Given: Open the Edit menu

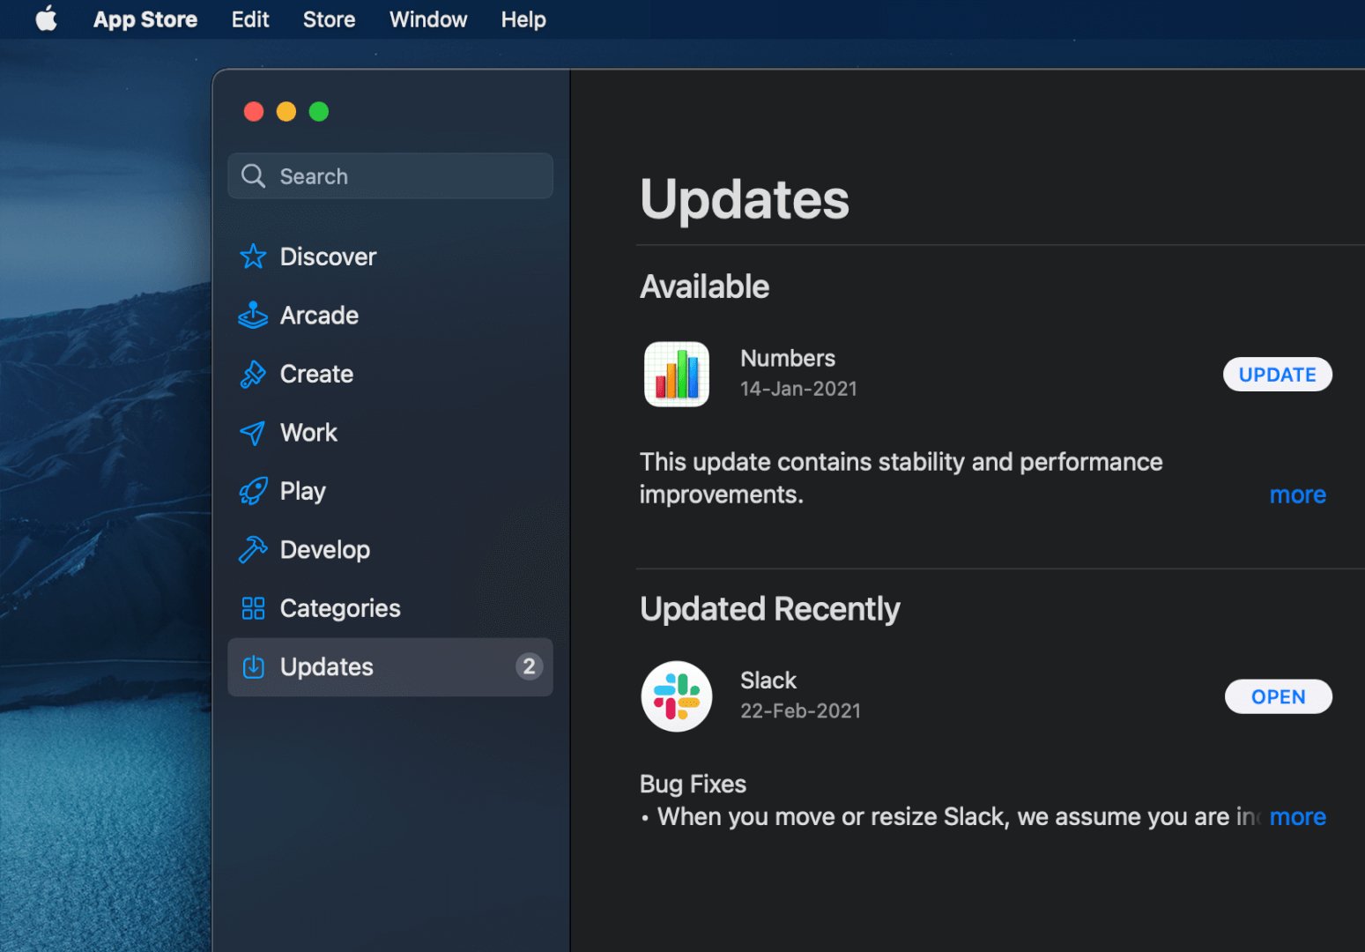Looking at the screenshot, I should coord(250,19).
